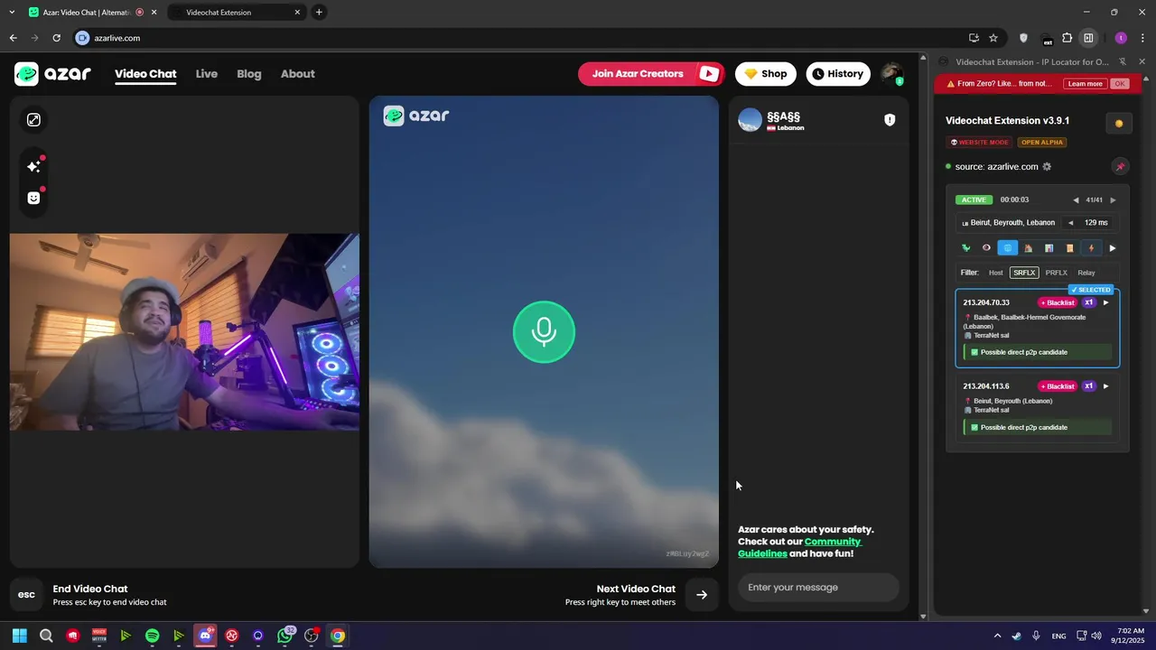The image size is (1156, 650).
Task: Switch to the Live tab
Action: 207,74
